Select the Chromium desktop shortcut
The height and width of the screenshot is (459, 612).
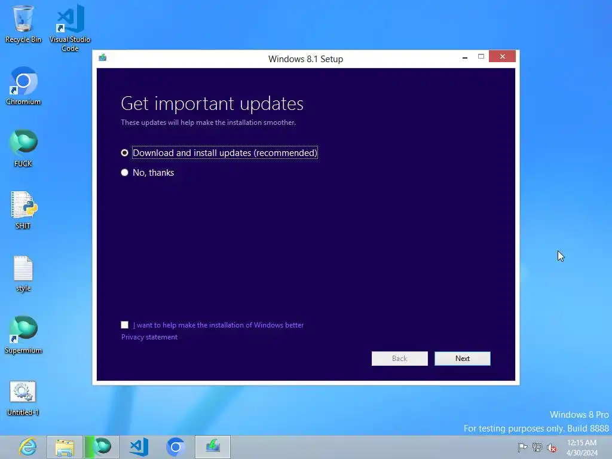pyautogui.click(x=23, y=86)
